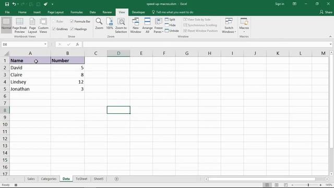Open the Data ribbon tab
The image size is (334, 188).
click(x=92, y=12)
